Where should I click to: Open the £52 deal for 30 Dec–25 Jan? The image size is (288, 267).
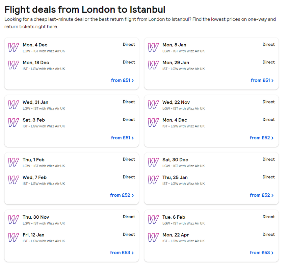[262, 195]
